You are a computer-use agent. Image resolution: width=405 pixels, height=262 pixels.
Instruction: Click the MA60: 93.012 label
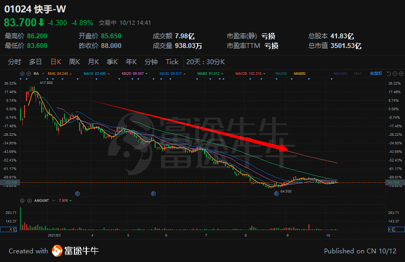click(208, 74)
